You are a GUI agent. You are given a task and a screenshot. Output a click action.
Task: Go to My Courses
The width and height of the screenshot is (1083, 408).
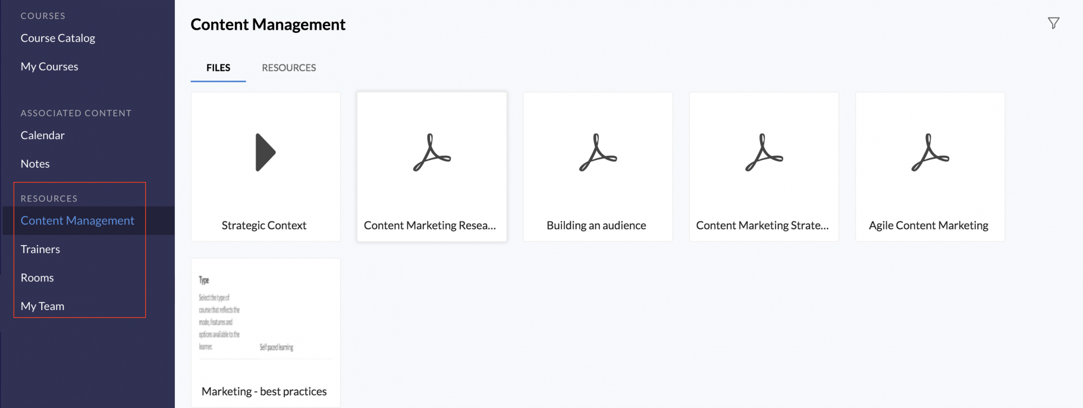pyautogui.click(x=49, y=67)
